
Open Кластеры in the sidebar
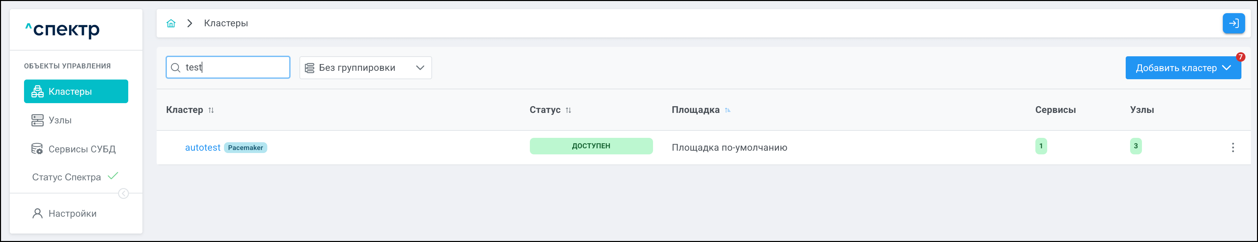pos(76,92)
